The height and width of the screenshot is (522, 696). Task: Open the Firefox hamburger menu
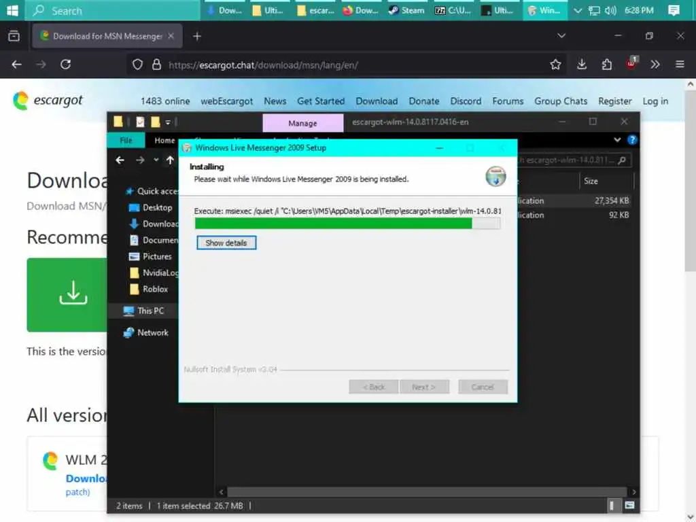(x=680, y=65)
